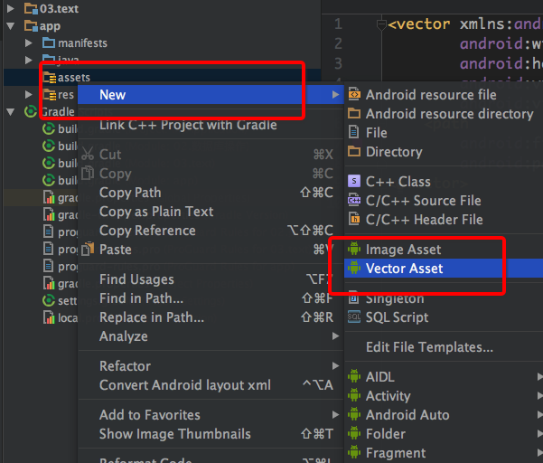Click the 03.text module folder icon
This screenshot has height=463, width=543.
31,9
